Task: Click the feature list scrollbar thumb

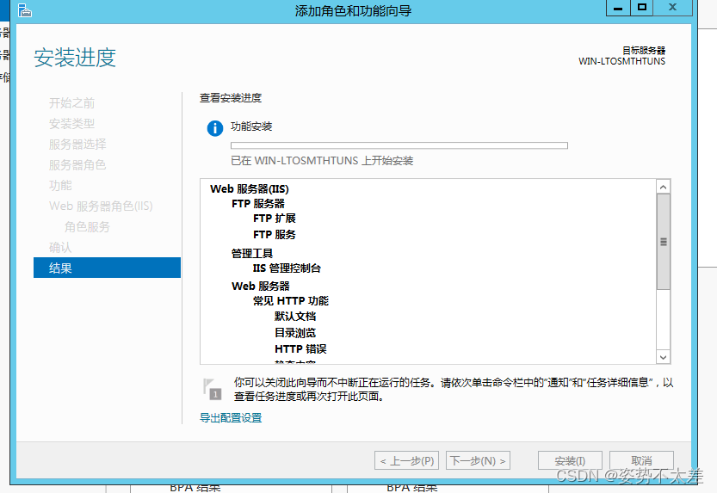Action: coord(663,242)
